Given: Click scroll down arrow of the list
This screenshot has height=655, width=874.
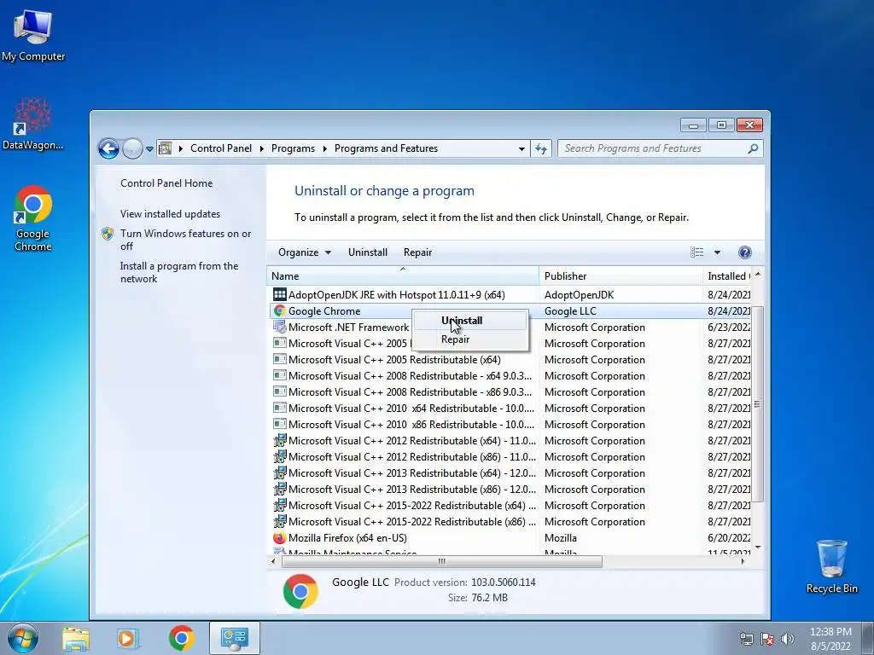Looking at the screenshot, I should click(758, 548).
